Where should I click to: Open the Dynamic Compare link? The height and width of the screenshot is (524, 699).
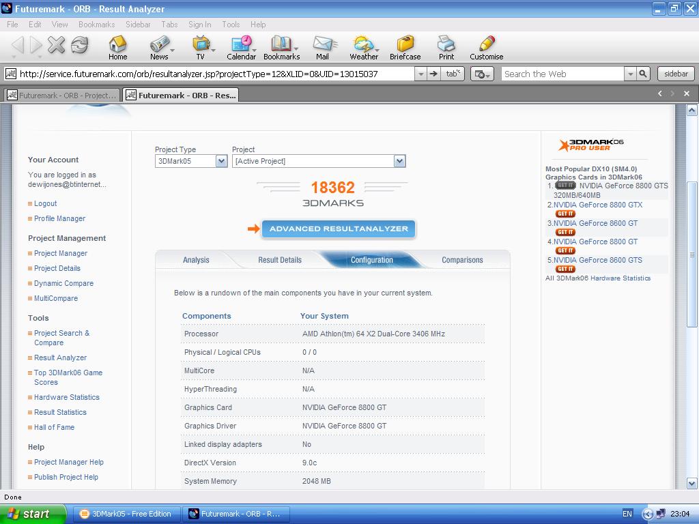pos(63,283)
